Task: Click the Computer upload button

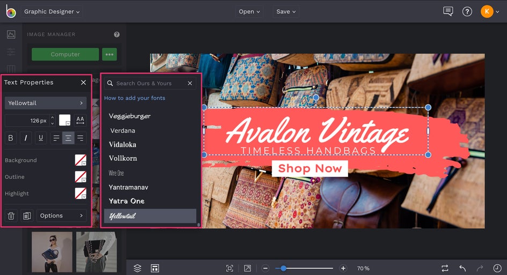Action: [66, 54]
